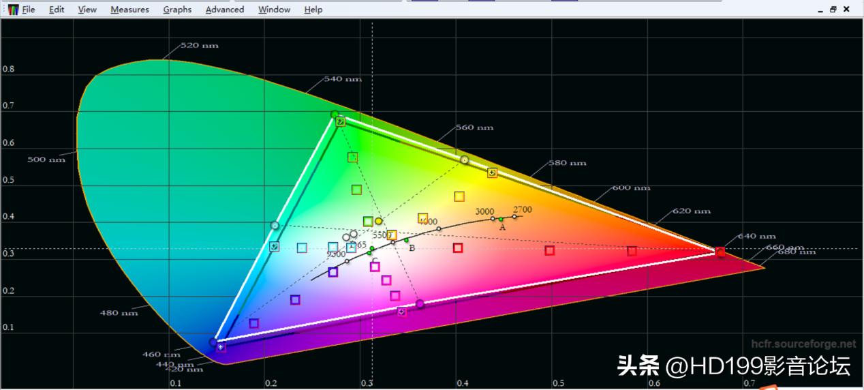
Task: Open the Edit menu
Action: pos(57,10)
